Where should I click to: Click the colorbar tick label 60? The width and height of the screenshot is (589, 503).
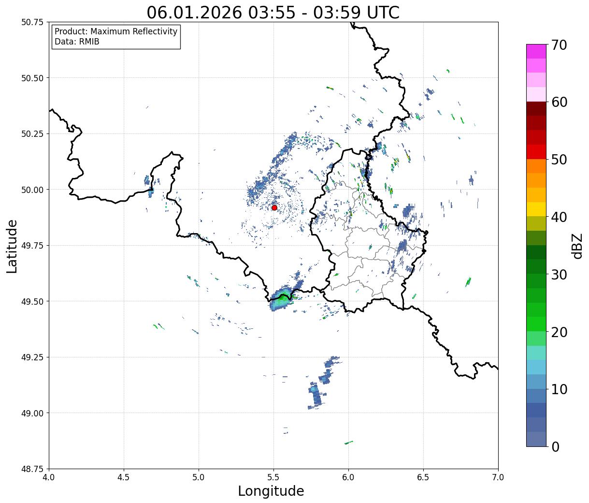tap(559, 102)
